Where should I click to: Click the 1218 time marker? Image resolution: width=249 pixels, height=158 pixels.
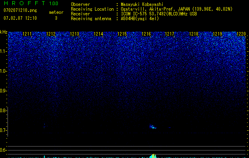tap(194, 34)
